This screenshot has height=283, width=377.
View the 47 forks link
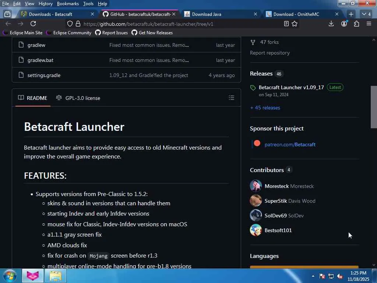click(269, 42)
